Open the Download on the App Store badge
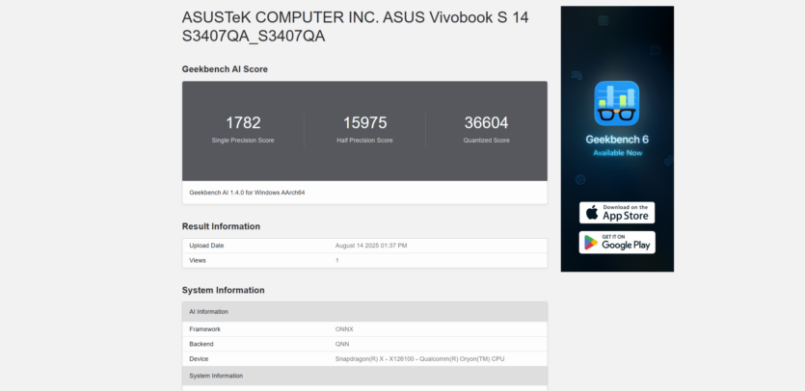 tap(617, 213)
